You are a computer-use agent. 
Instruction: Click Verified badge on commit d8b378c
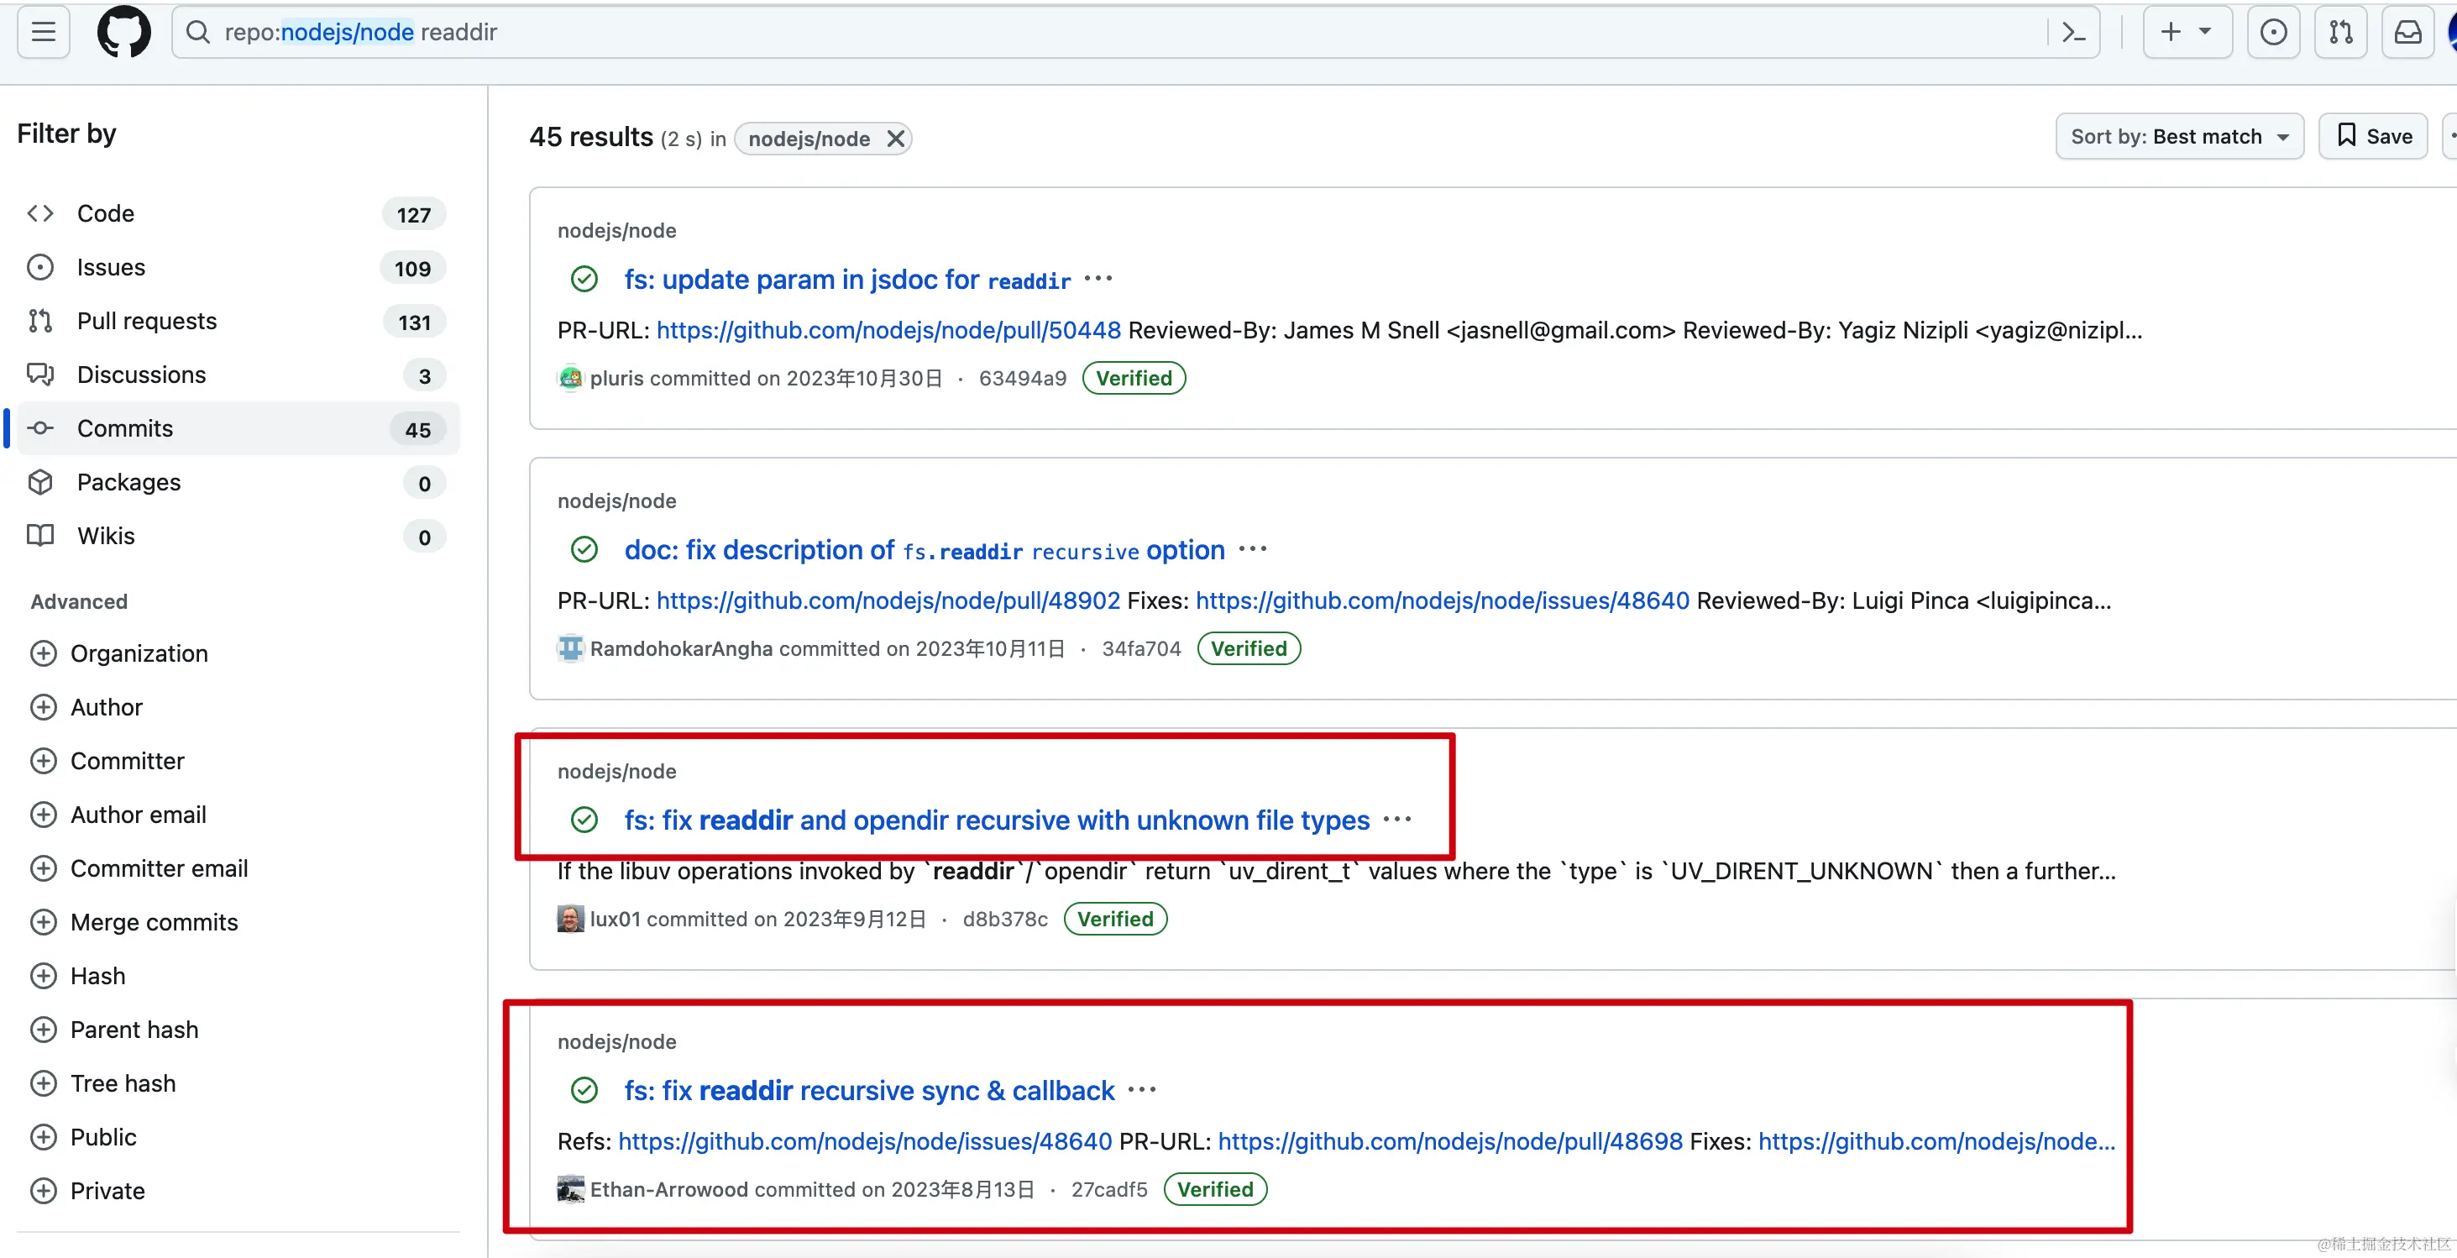1115,920
